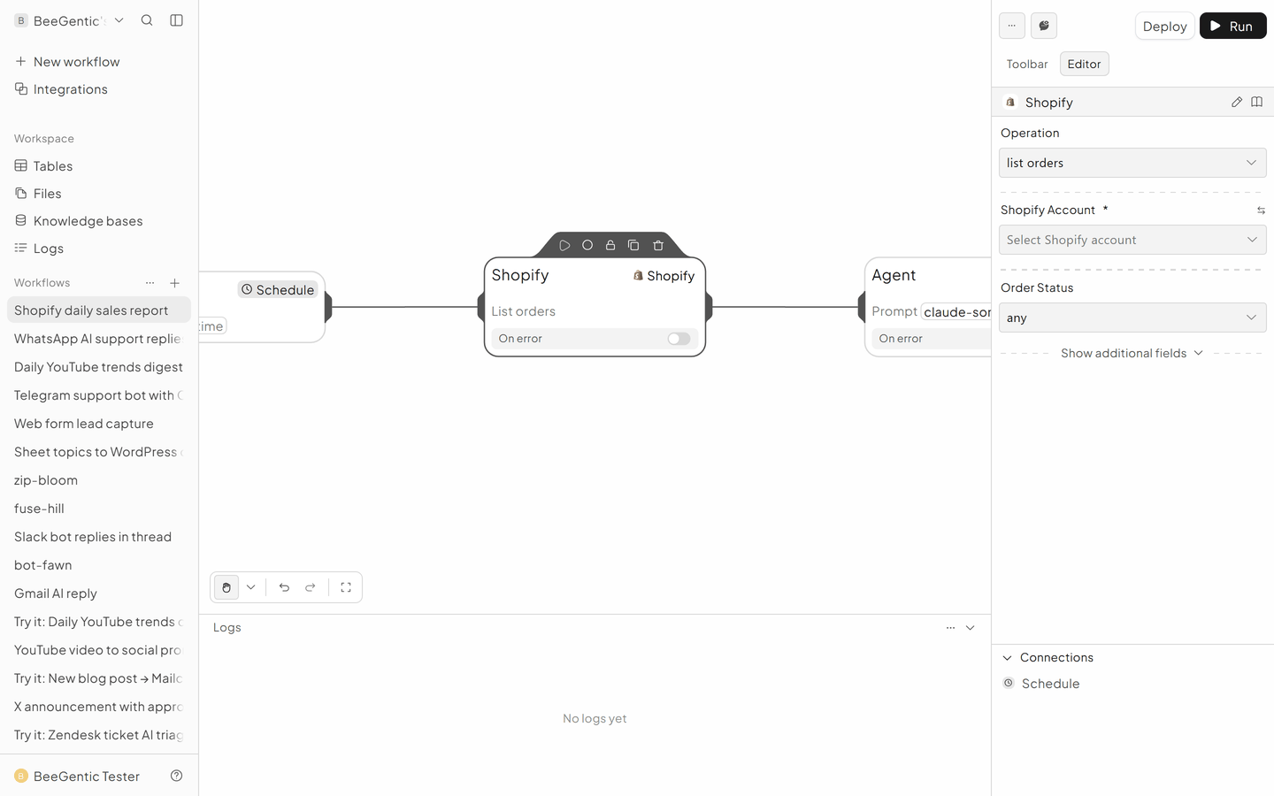Image resolution: width=1274 pixels, height=796 pixels.
Task: Open the top-right ellipsis menu
Action: pos(1012,26)
